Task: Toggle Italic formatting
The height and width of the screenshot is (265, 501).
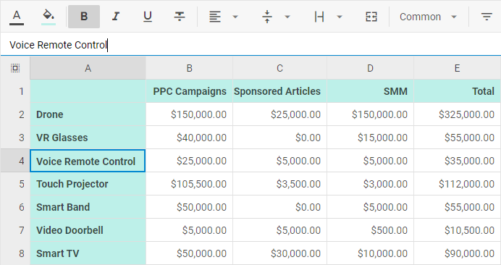Action: 116,17
